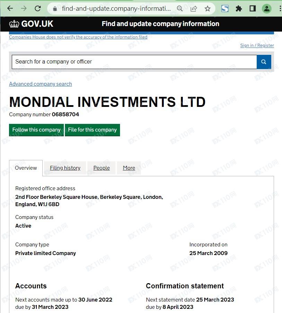Viewport: 282px width, 313px height.
Task: Open the Chrome profile avatar
Action: tap(266, 8)
